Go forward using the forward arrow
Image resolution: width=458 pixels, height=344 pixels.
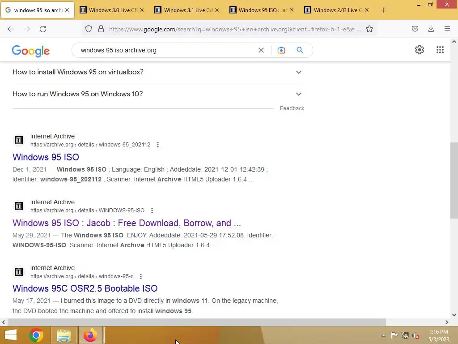[27, 29]
